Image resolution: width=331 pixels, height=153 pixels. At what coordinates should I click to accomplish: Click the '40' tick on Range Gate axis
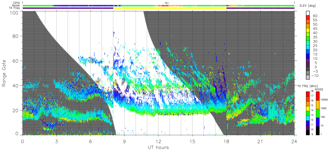pyautogui.click(x=16, y=86)
